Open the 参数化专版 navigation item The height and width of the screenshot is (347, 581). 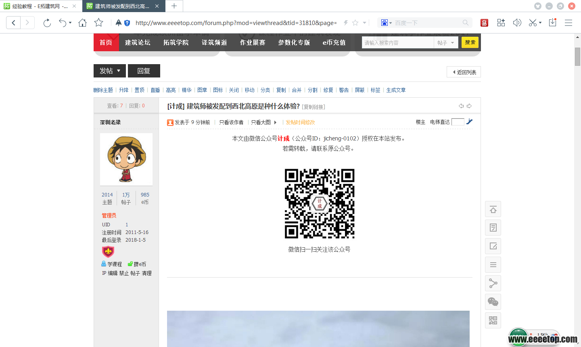tap(294, 42)
